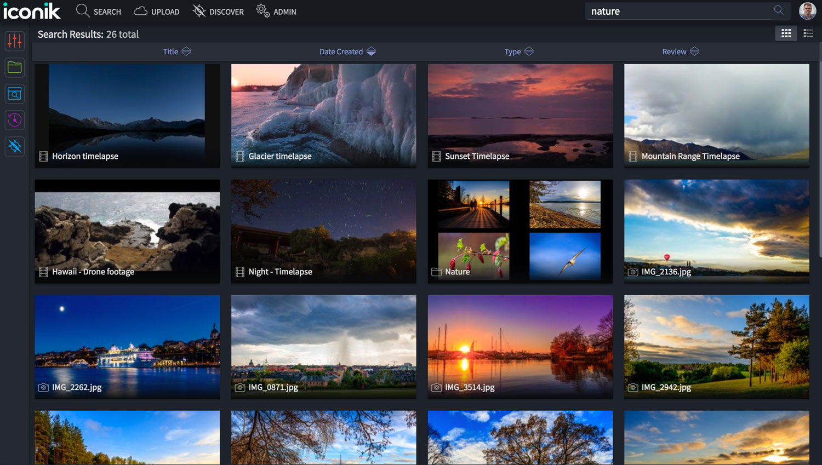This screenshot has height=465, width=822.
Task: Open the collections folder sidebar icon
Action: [15, 67]
